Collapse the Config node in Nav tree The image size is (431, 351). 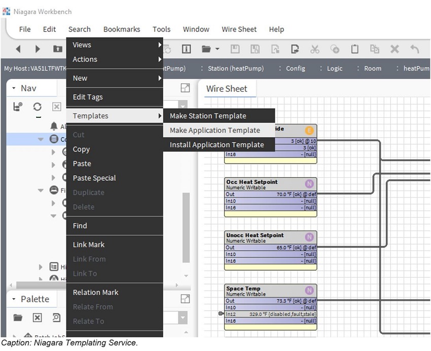[41, 139]
